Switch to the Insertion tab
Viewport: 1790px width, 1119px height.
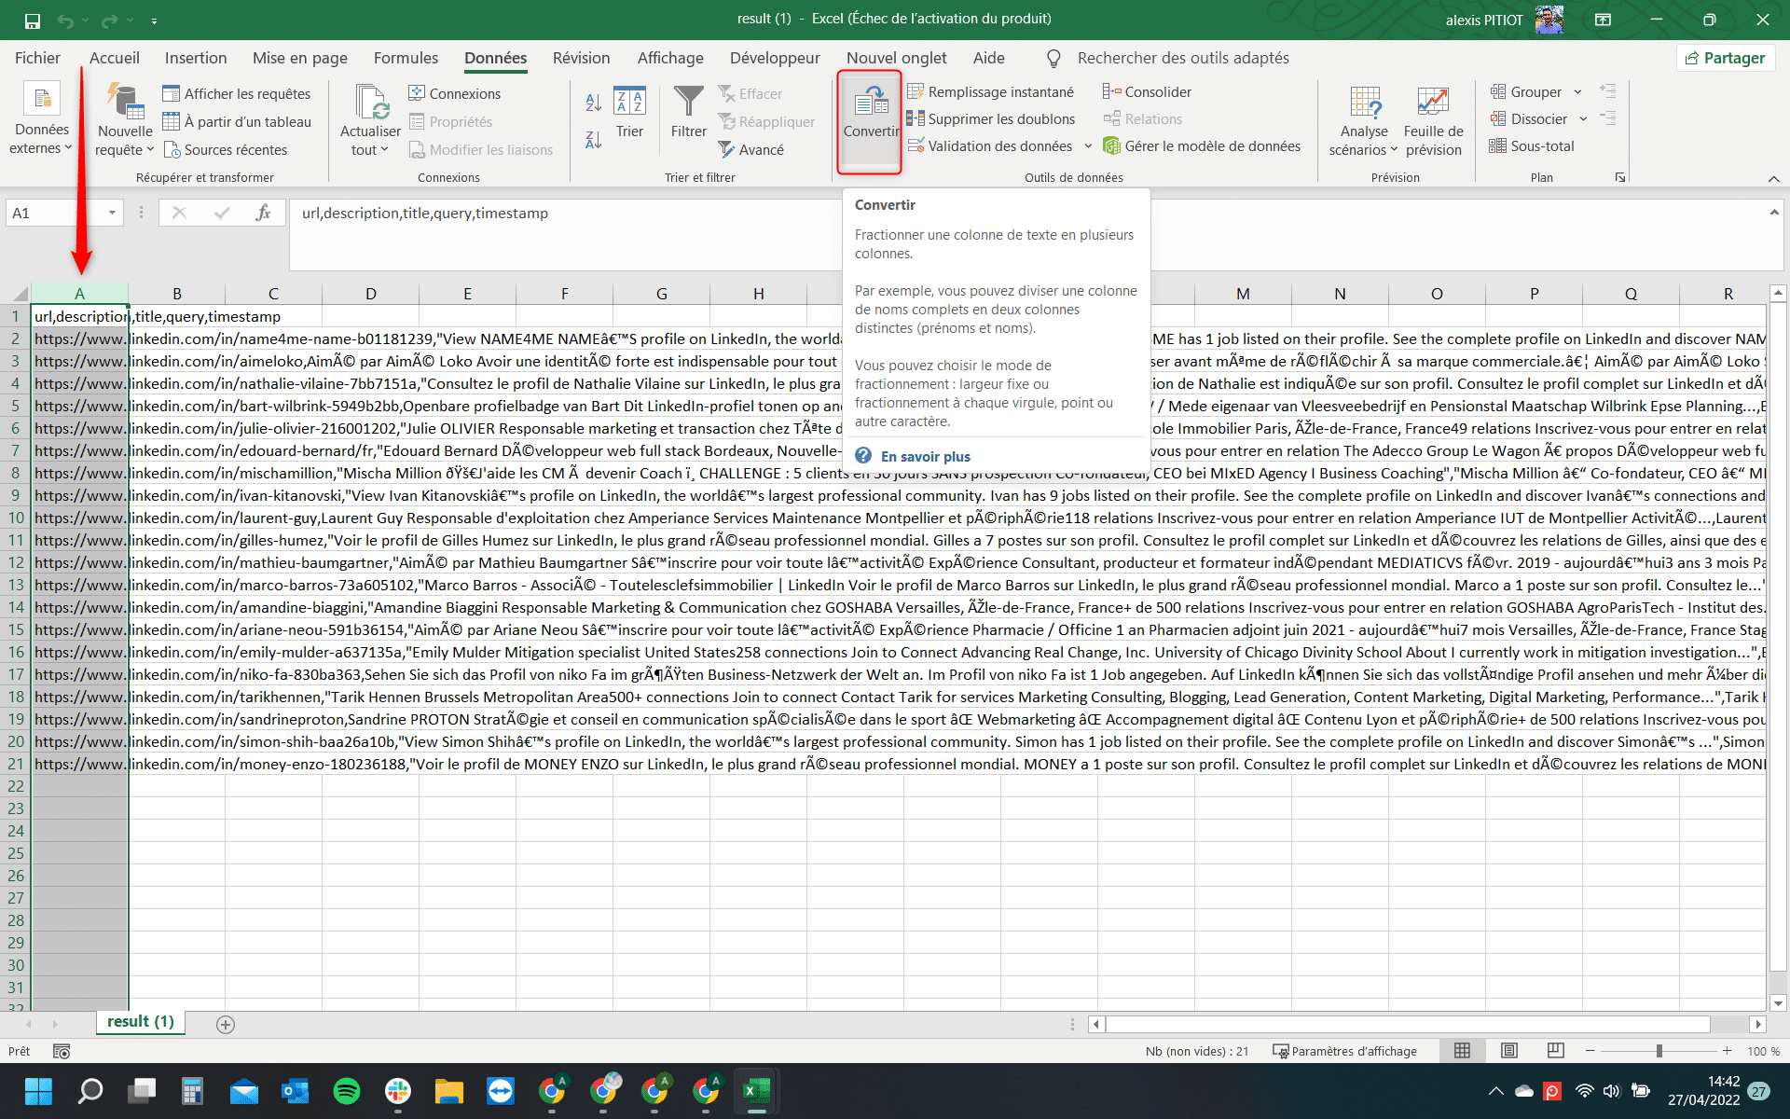tap(196, 58)
